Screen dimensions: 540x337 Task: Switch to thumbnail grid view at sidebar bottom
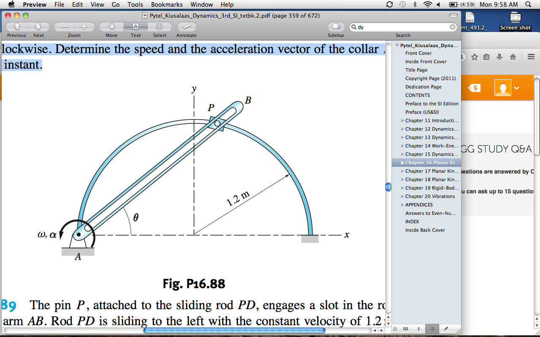click(405, 329)
